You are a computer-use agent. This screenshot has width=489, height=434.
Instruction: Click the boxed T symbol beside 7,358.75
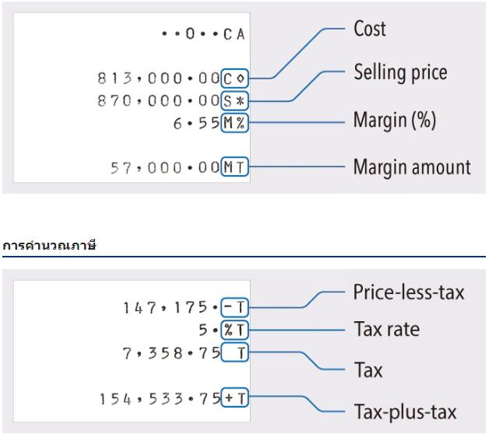pos(234,352)
